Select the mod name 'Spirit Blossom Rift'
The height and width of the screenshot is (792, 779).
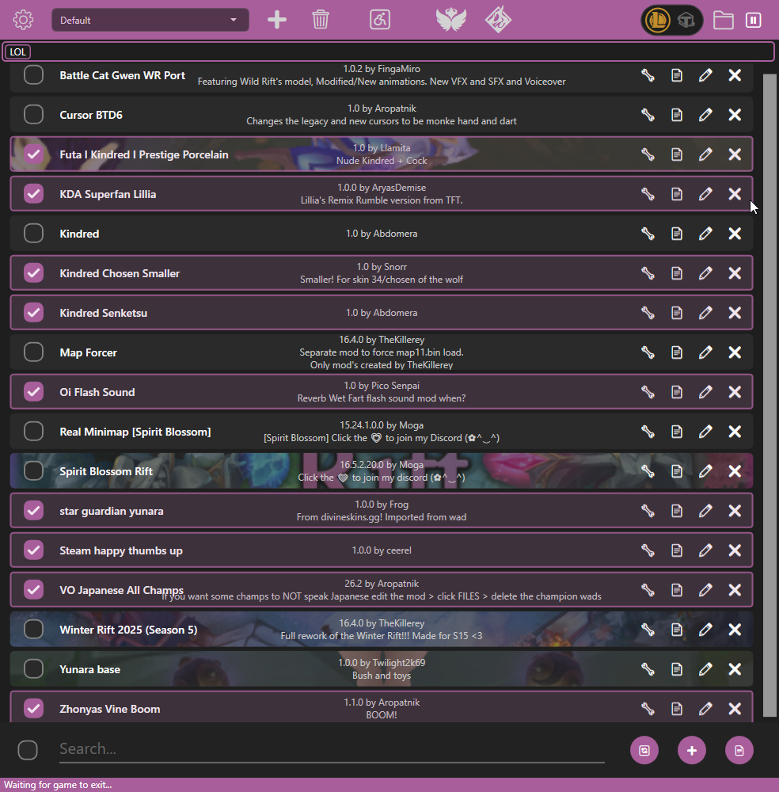106,471
